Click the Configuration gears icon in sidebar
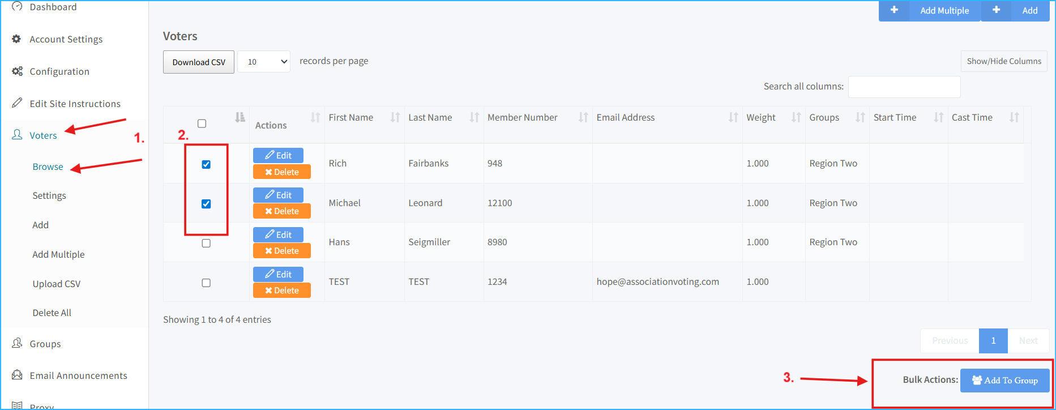 (x=17, y=71)
